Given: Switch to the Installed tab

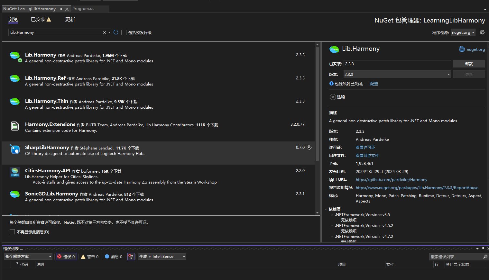Looking at the screenshot, I should (41, 20).
